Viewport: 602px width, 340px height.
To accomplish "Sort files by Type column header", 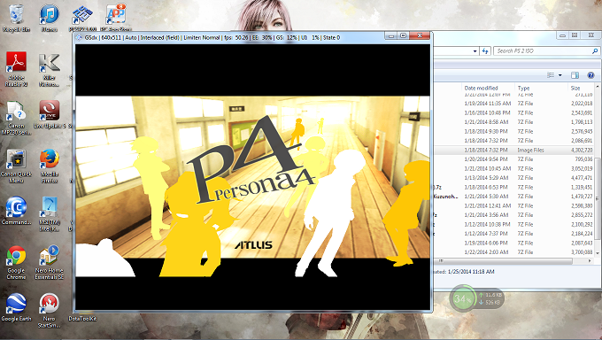I will tap(523, 88).
